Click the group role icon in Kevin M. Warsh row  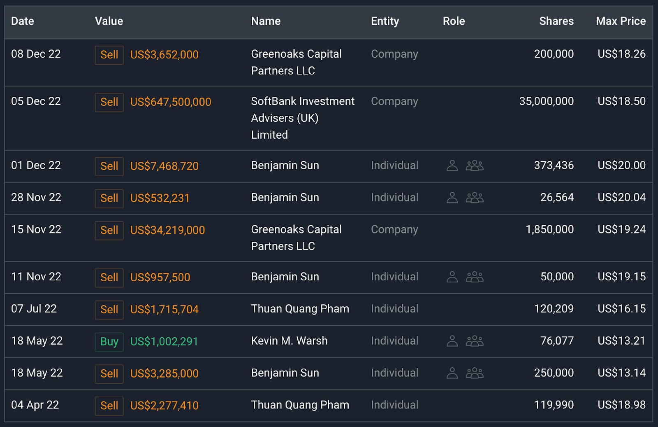475,341
